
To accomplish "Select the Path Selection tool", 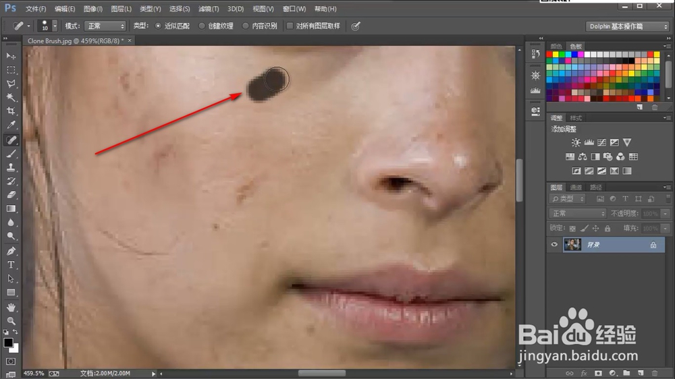I will tap(11, 279).
